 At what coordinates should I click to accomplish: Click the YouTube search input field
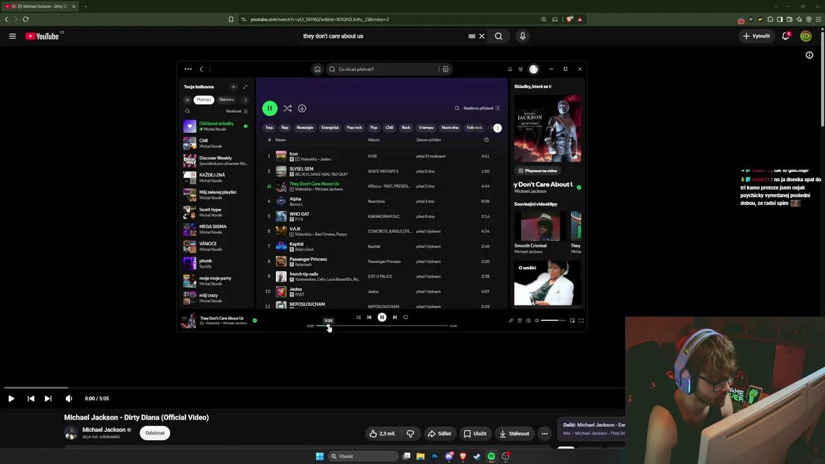tap(383, 36)
